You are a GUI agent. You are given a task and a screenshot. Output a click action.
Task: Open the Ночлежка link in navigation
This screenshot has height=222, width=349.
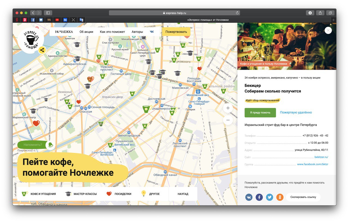click(x=64, y=32)
